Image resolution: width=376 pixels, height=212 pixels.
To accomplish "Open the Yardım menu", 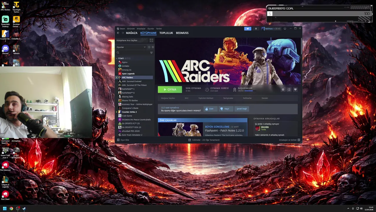I will (x=159, y=29).
